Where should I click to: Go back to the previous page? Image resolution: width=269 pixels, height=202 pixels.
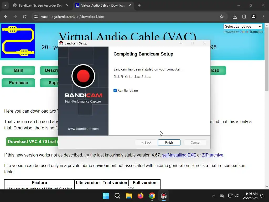[x=6, y=17]
